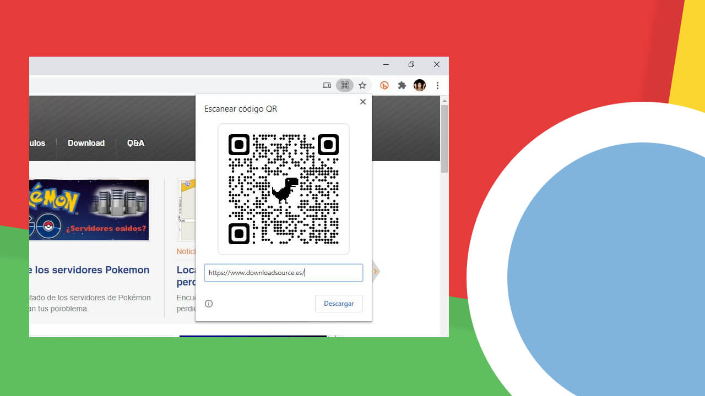Restore down the Chrome window

[x=411, y=64]
